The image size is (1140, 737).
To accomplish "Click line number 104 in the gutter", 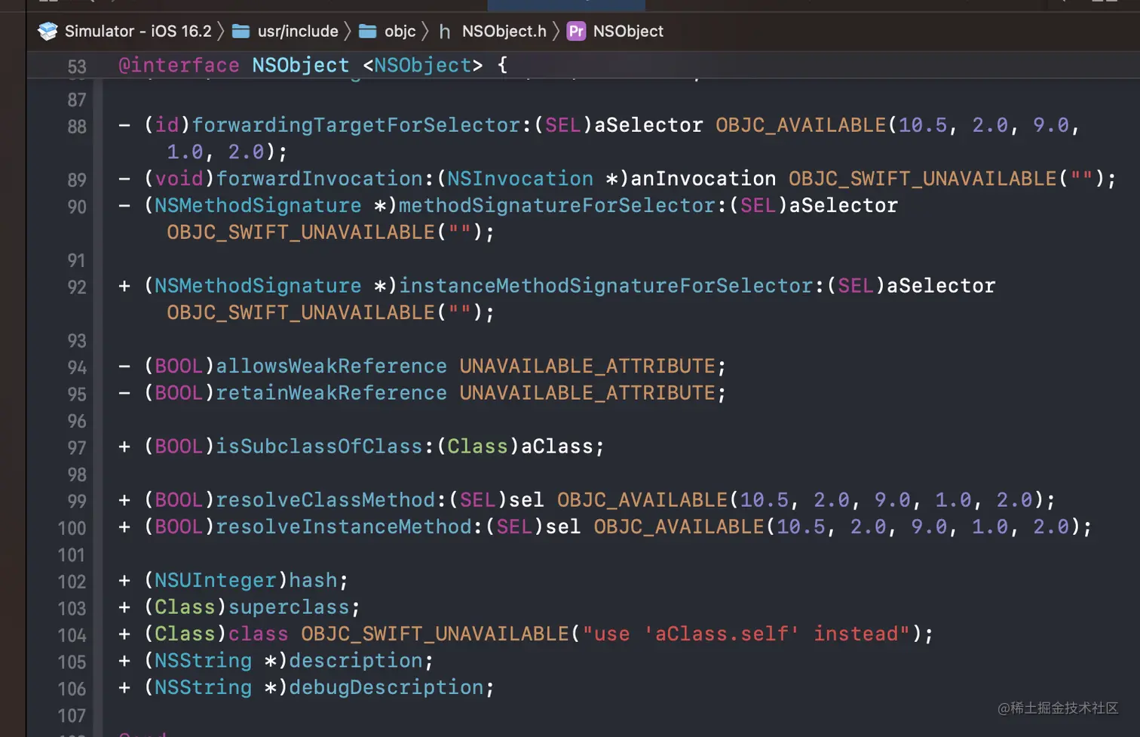I will pyautogui.click(x=72, y=635).
